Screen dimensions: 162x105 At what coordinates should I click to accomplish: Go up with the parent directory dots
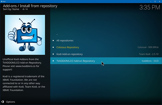click(57, 34)
